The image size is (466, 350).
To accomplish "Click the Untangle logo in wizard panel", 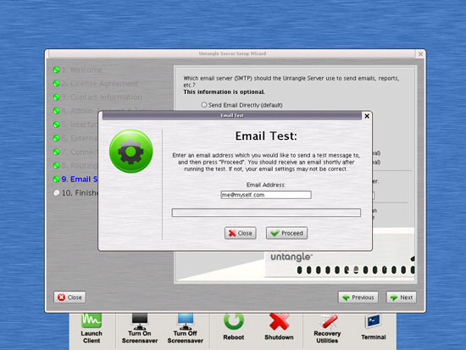I will point(291,257).
